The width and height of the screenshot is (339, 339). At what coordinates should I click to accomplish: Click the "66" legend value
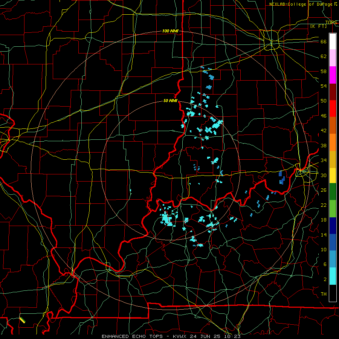pyautogui.click(x=324, y=42)
